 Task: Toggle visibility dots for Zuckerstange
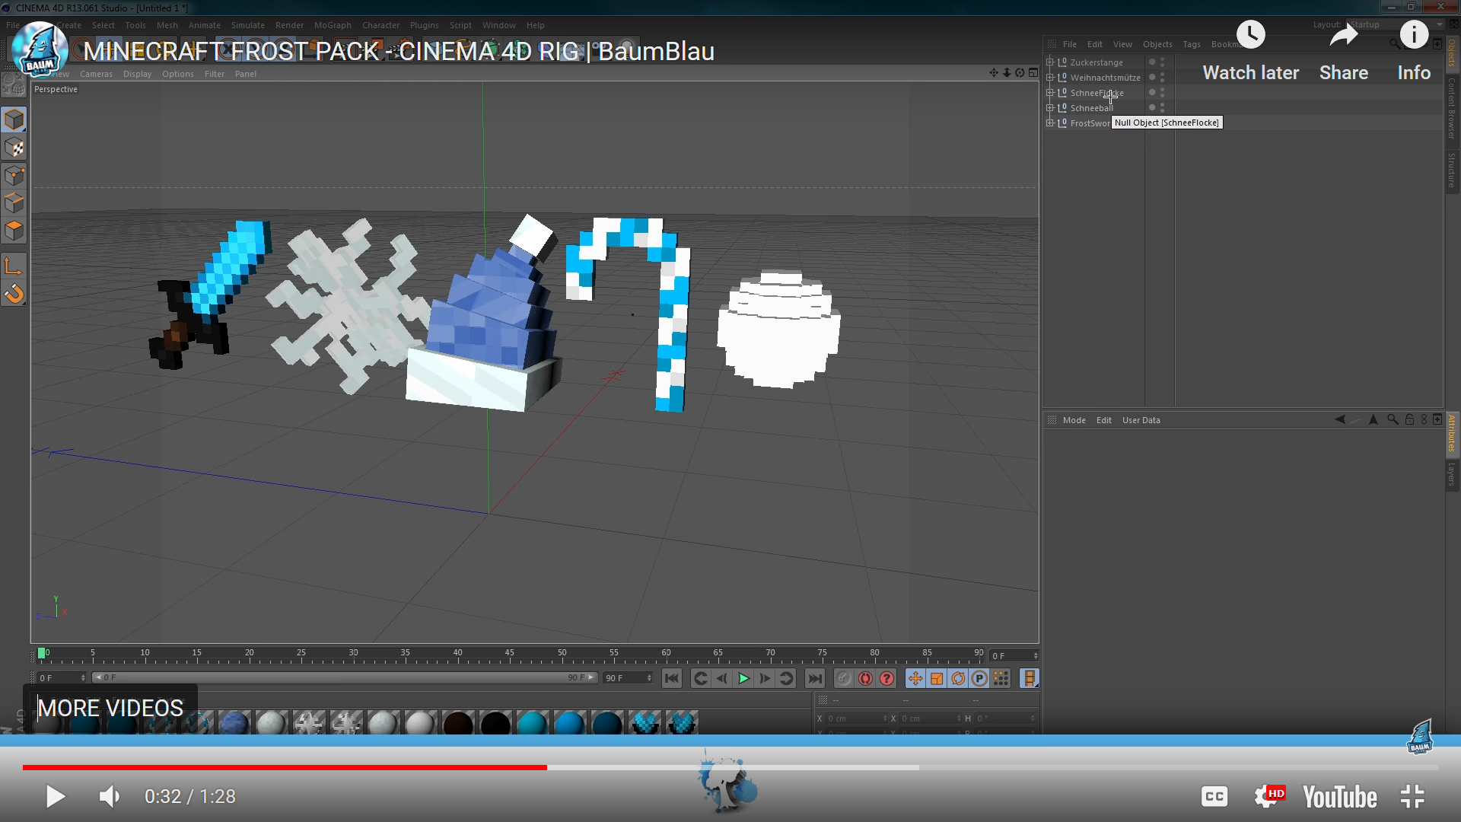click(1162, 62)
